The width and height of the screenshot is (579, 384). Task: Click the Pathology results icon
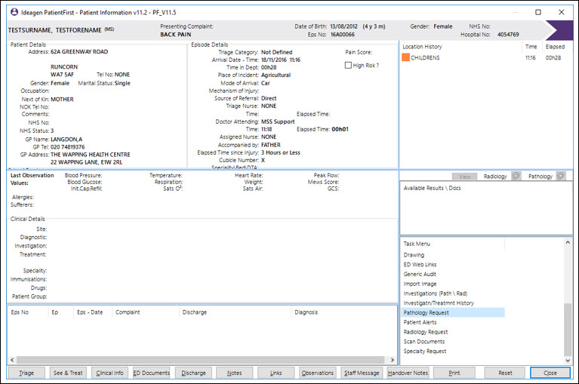click(561, 177)
